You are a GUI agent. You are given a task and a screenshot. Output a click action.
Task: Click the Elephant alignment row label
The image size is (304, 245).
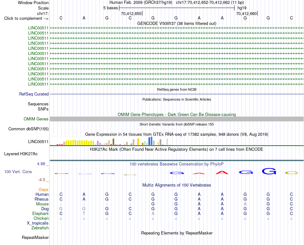[40, 214]
